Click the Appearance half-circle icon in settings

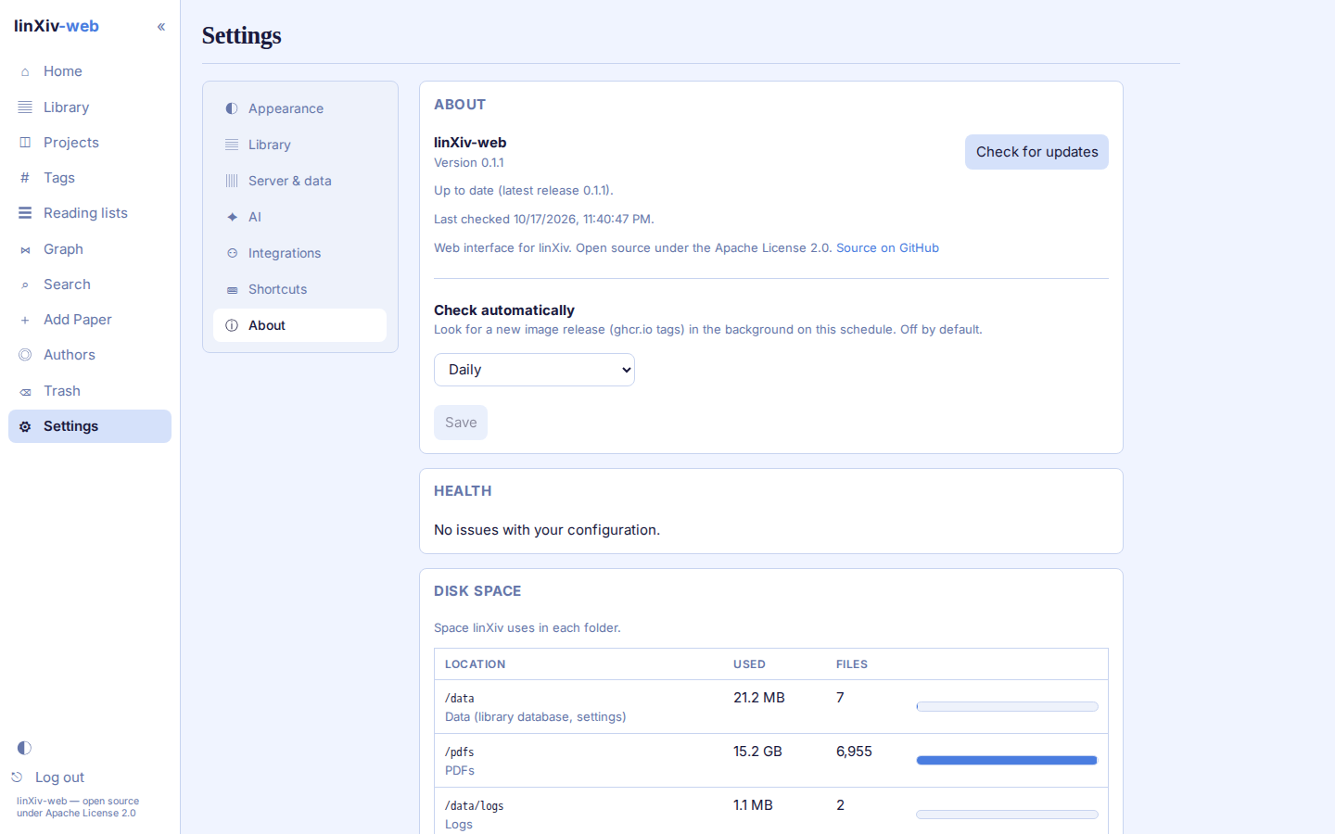coord(232,108)
